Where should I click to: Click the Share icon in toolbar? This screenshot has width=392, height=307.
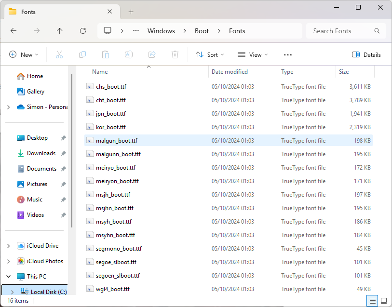tap(152, 54)
